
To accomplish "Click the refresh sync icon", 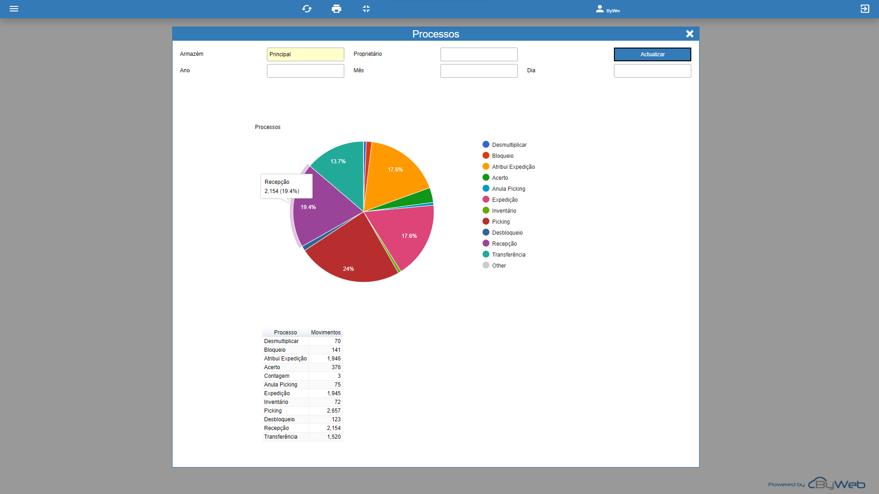I will [x=307, y=9].
